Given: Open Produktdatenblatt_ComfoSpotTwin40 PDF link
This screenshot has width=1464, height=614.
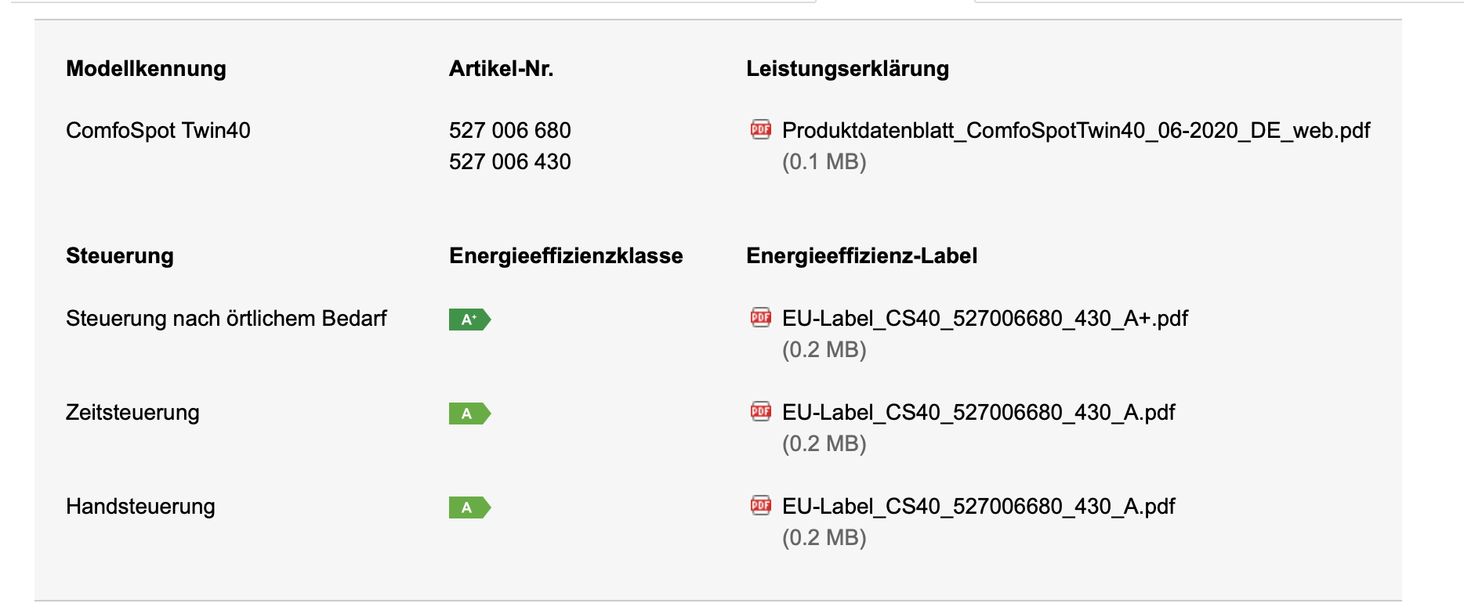Looking at the screenshot, I should pyautogui.click(x=1076, y=130).
